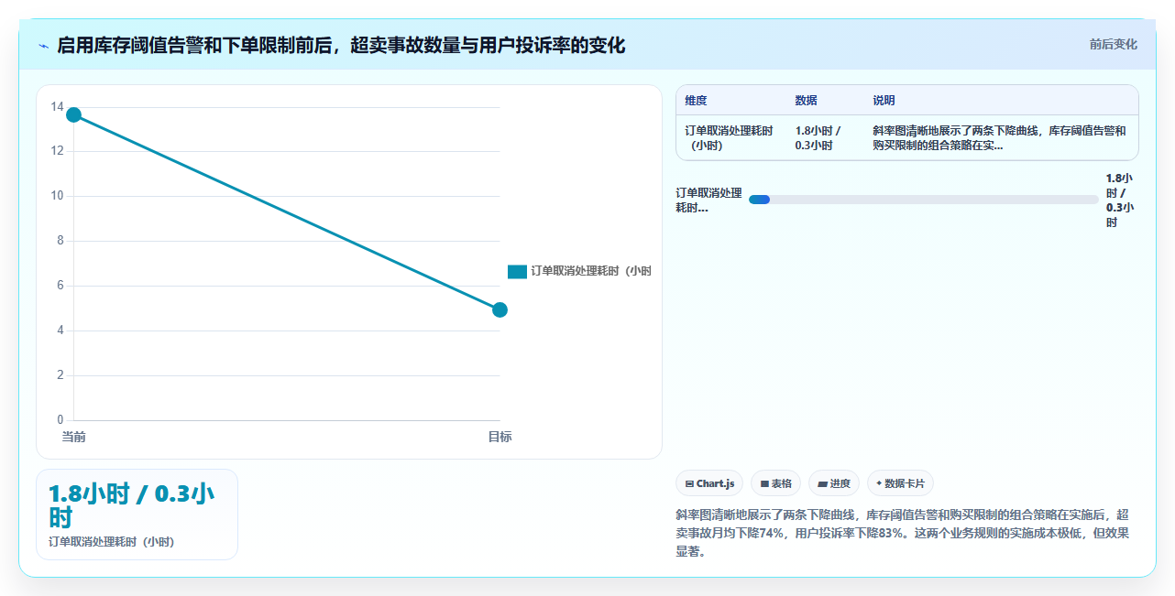Select the Chart.js tag chip
The width and height of the screenshot is (1175, 596).
709,483
